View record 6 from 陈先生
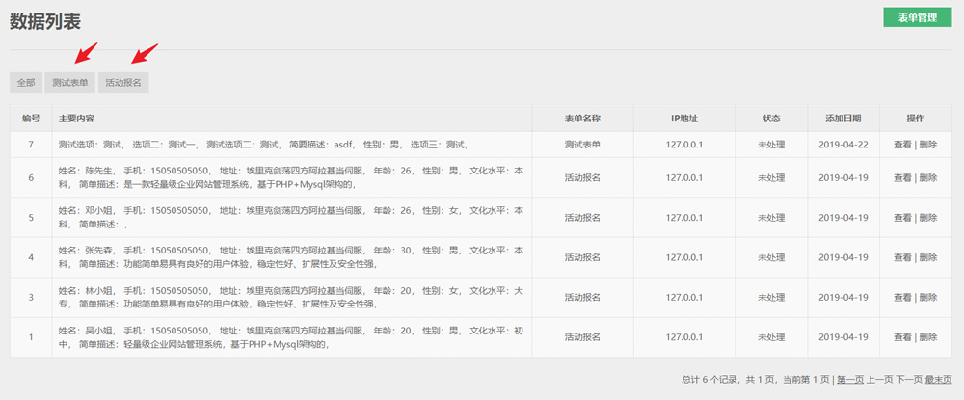Screen dimensions: 964x400 click(902, 177)
